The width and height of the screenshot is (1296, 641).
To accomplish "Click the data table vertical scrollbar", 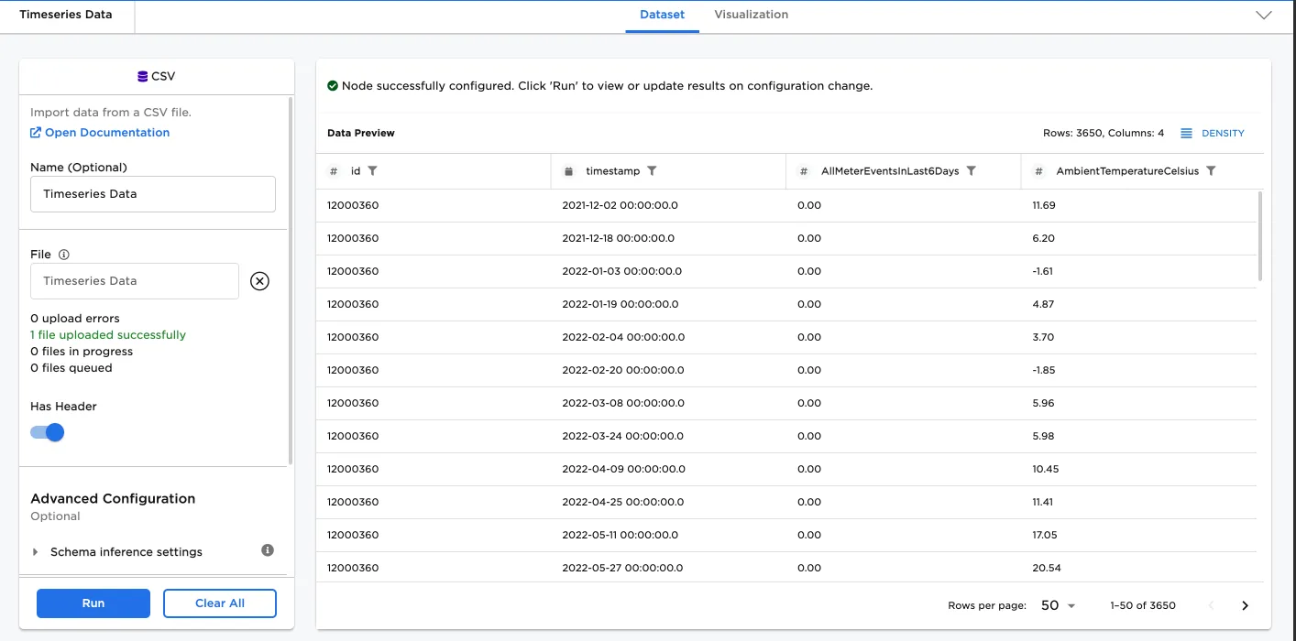I will click(x=1260, y=236).
